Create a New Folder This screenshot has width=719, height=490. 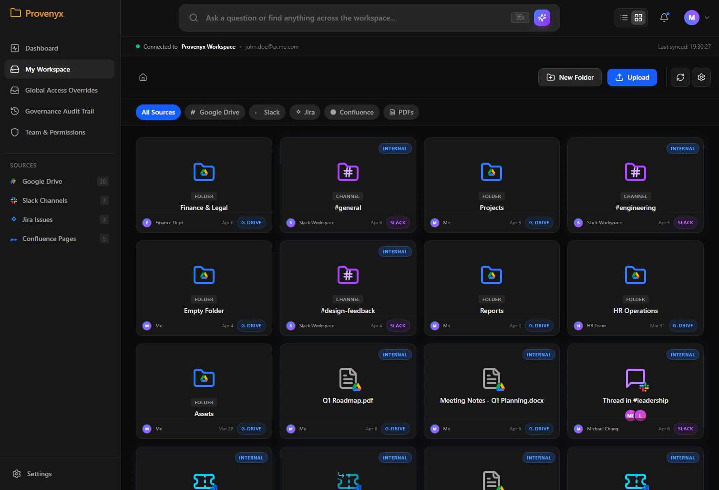point(570,77)
